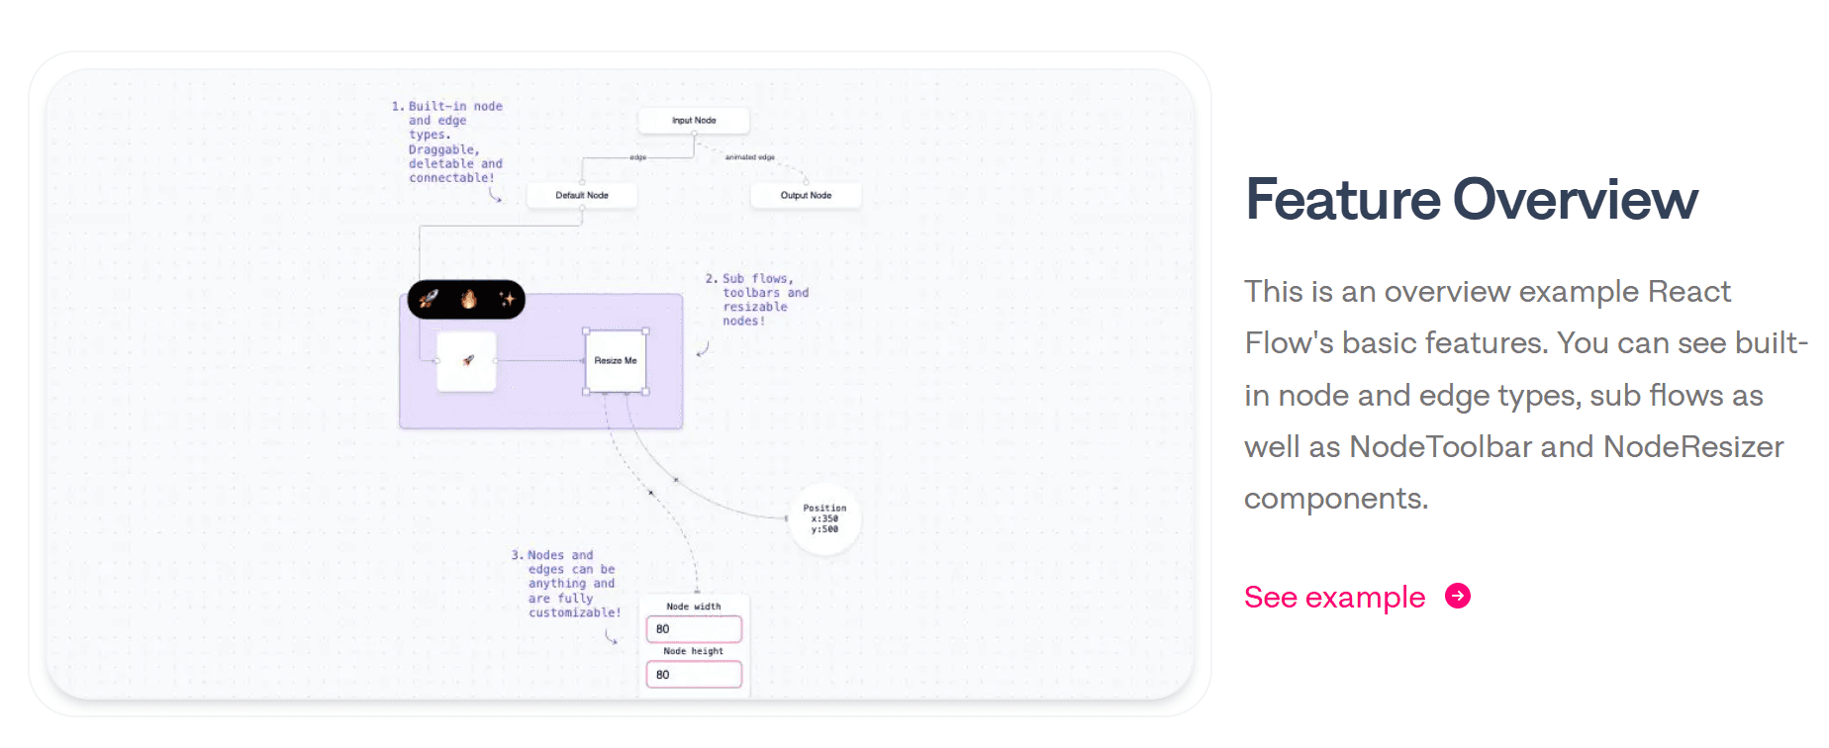Image resolution: width=1829 pixels, height=748 pixels.
Task: Click the output handle under the Input Node
Action: (696, 133)
